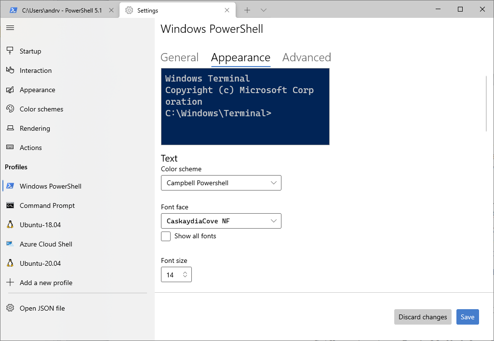The image size is (494, 341).
Task: Switch to the General tab
Action: [180, 57]
